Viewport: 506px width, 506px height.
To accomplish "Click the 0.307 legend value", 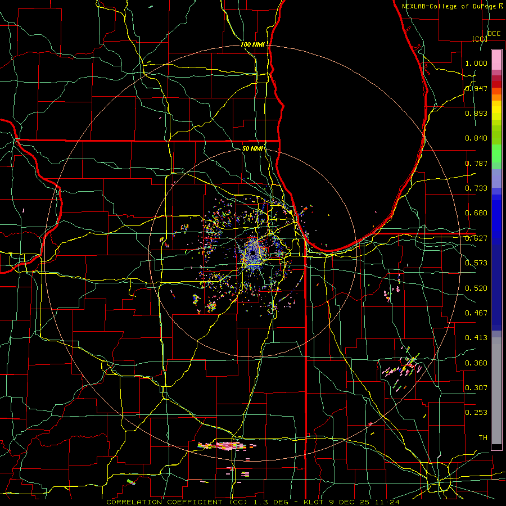I will 476,388.
